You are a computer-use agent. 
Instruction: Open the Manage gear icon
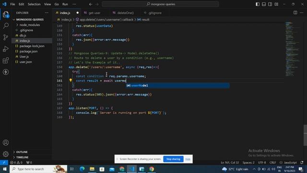tap(6, 154)
